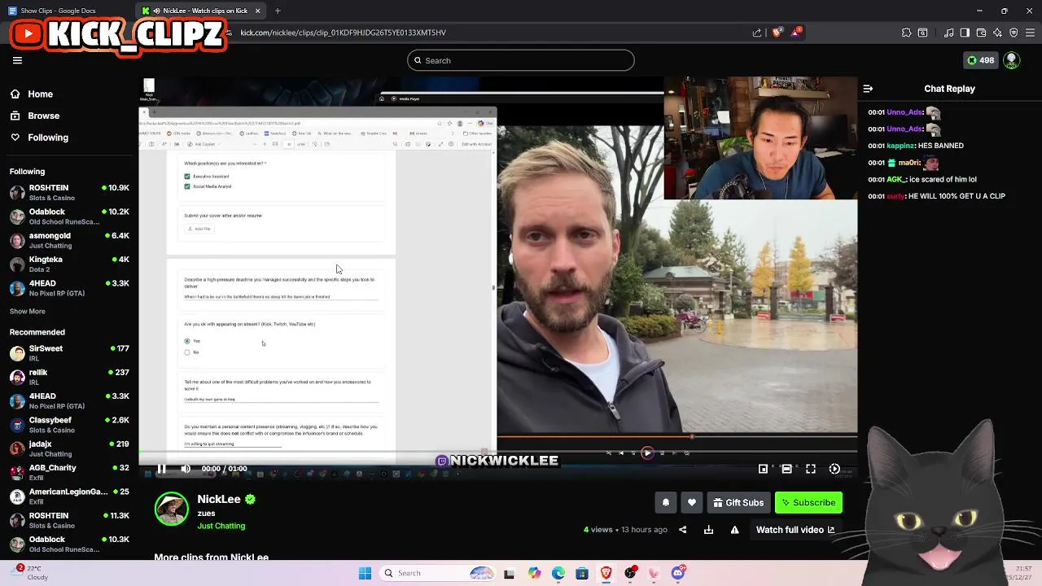This screenshot has width=1042, height=586.
Task: Open the user profile avatar menu
Action: coord(1012,60)
